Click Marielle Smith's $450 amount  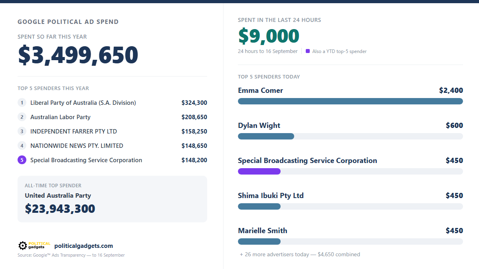click(454, 231)
